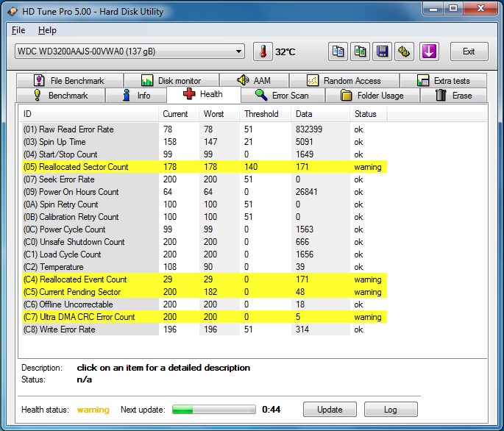Image resolution: width=504 pixels, height=431 pixels.
Task: Select the (07) Seek Error Rate row
Action: (x=205, y=179)
